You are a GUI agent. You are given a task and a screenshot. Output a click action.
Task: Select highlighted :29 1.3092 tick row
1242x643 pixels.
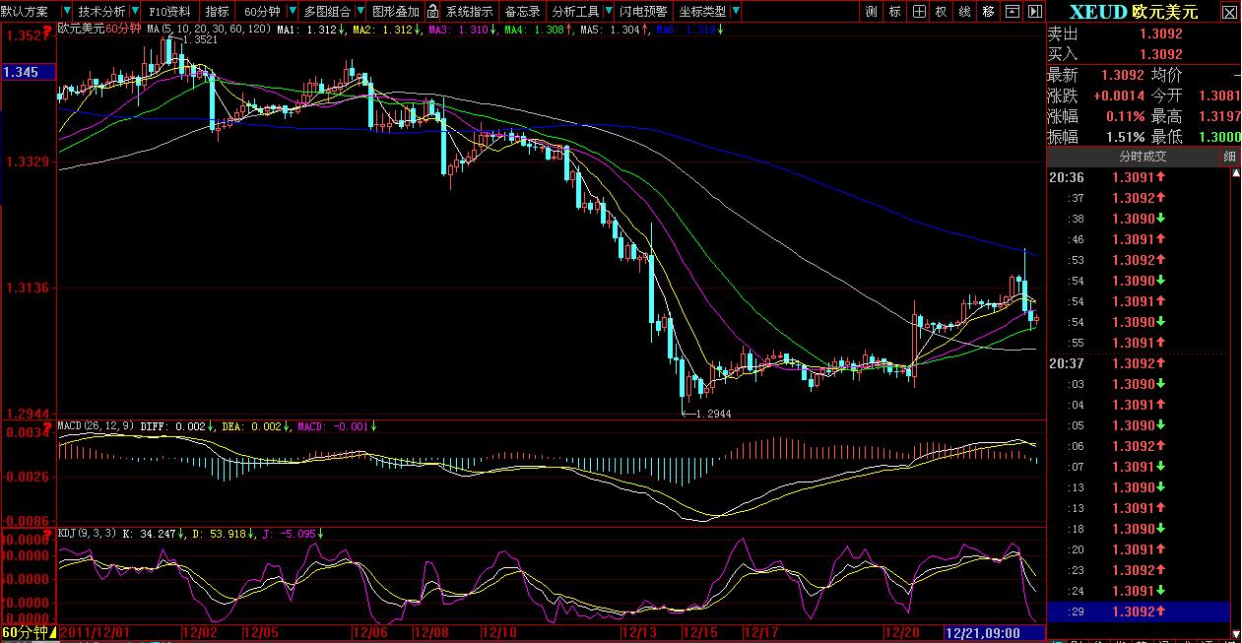1138,611
